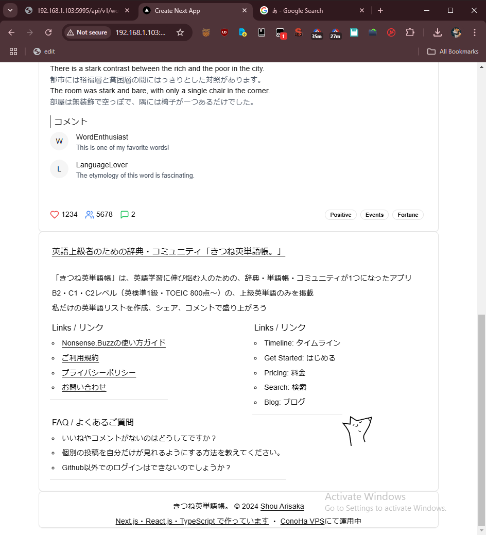This screenshot has width=486, height=535.
Task: Open the プライバシーポリシー link
Action: coord(99,373)
